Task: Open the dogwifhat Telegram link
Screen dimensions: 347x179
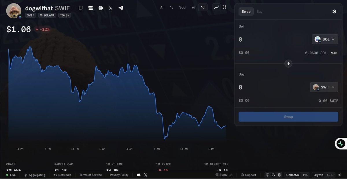Action: click(x=121, y=8)
